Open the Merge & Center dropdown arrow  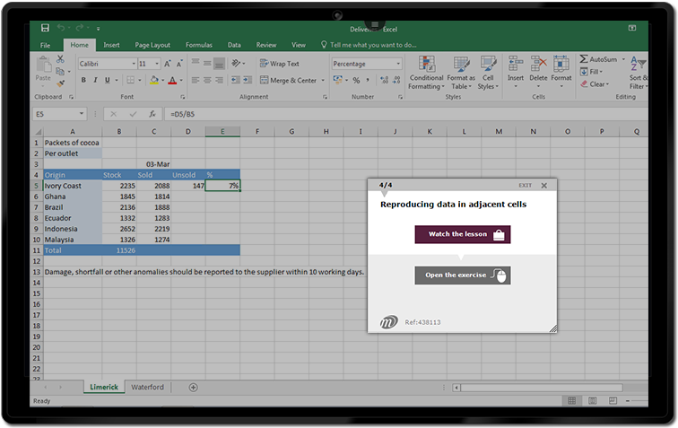click(x=323, y=81)
